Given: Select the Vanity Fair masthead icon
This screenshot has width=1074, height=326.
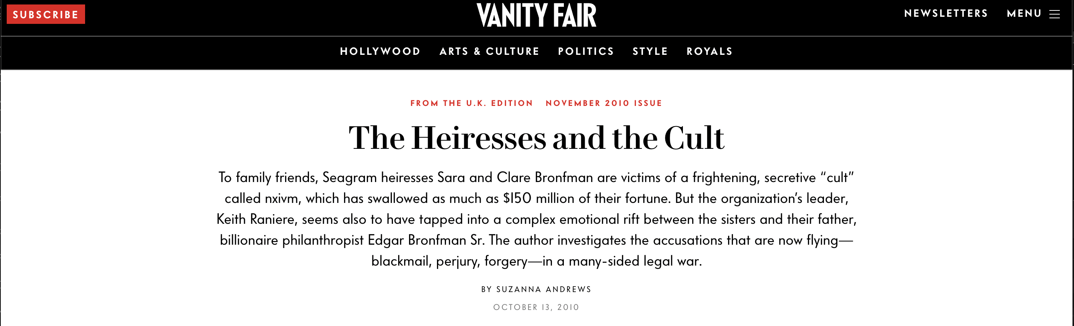Looking at the screenshot, I should coord(537,14).
